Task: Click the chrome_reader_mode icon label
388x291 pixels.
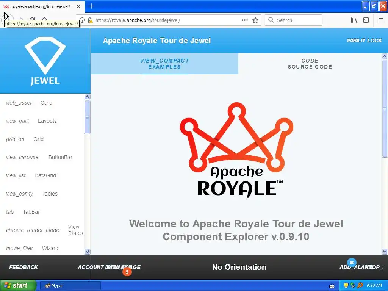Action: pos(33,230)
